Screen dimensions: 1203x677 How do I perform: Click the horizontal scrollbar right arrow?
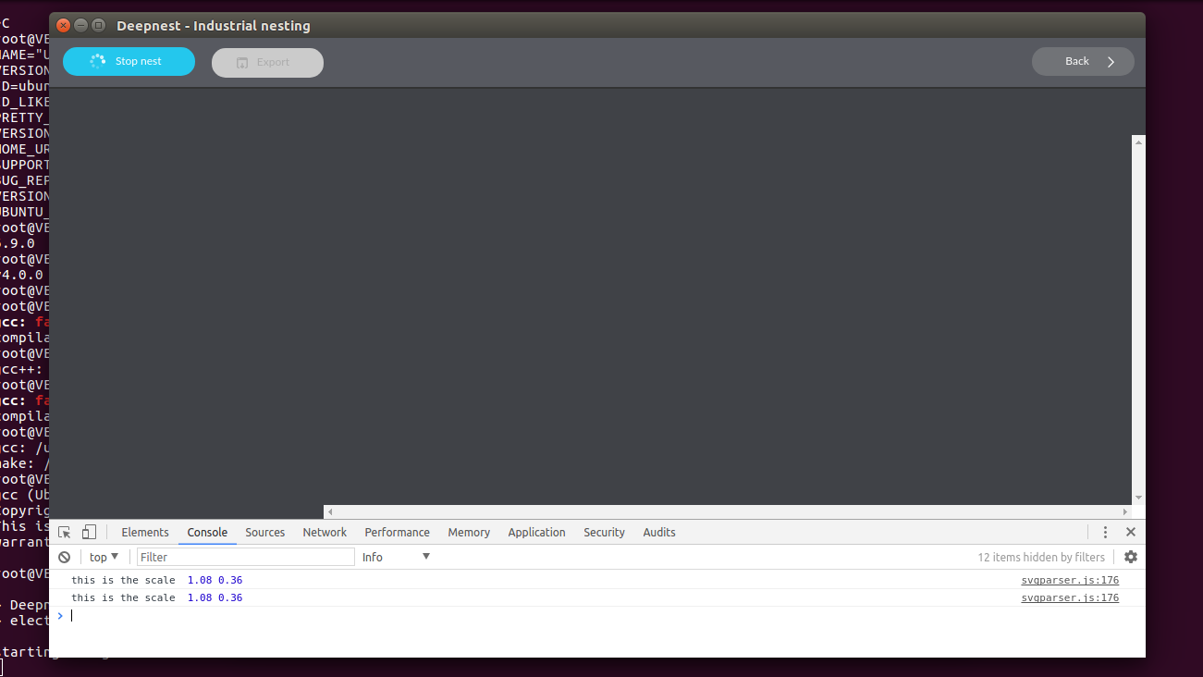(1125, 511)
